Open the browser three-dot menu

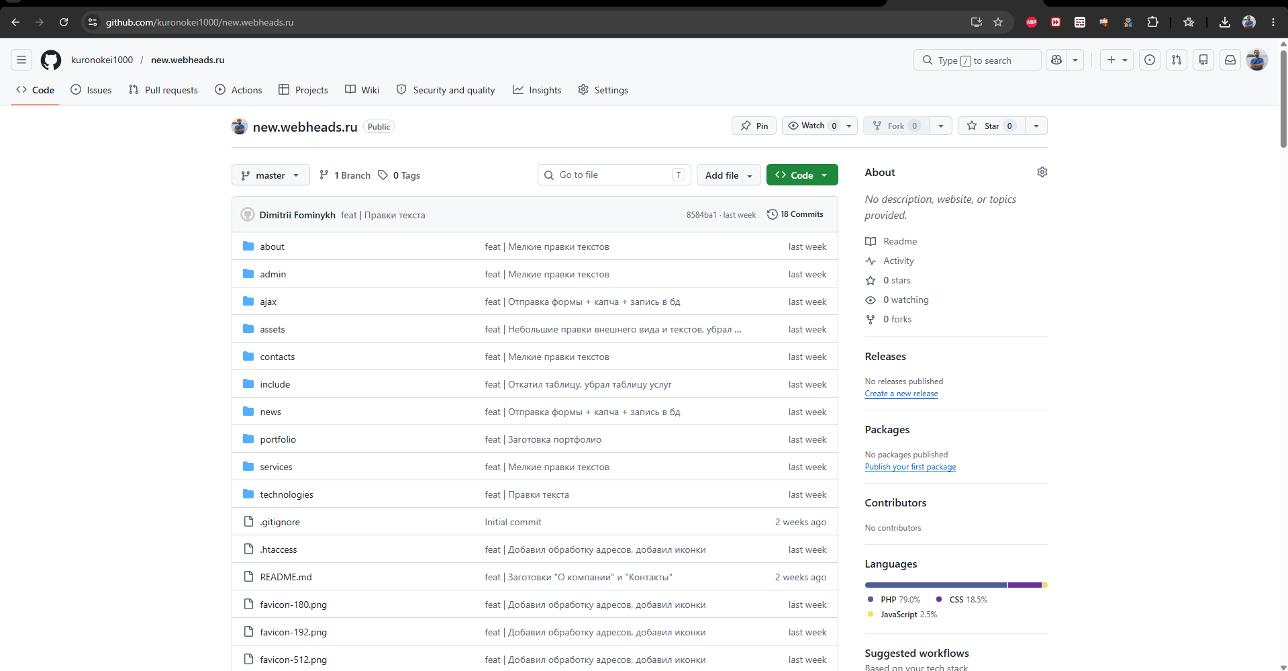[1273, 22]
